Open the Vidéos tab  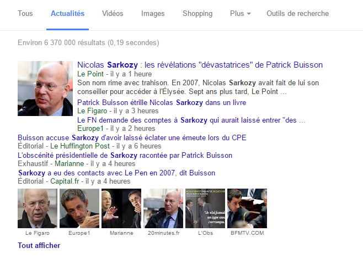pyautogui.click(x=113, y=13)
